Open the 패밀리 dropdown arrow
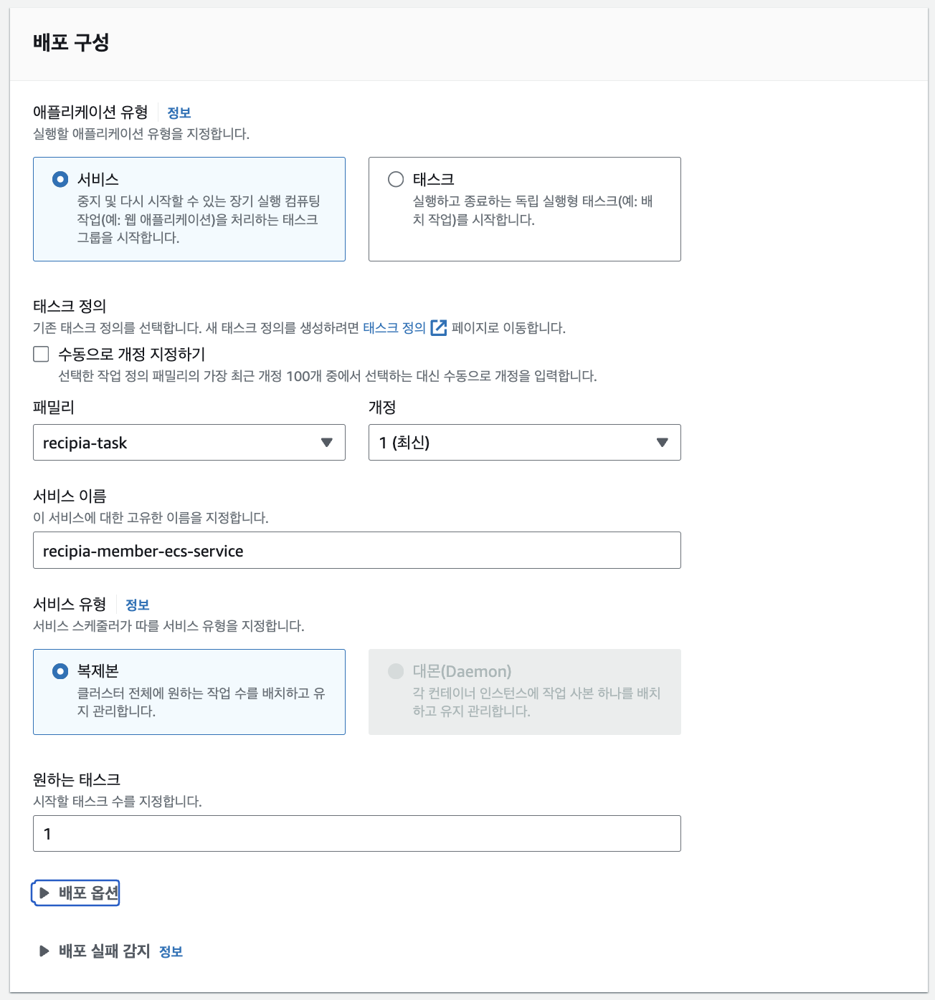The width and height of the screenshot is (935, 1000). coord(328,443)
